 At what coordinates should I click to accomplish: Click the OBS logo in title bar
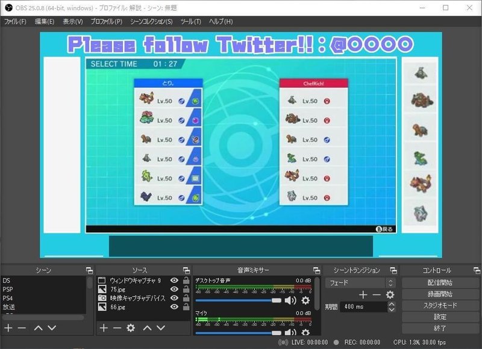pyautogui.click(x=8, y=8)
